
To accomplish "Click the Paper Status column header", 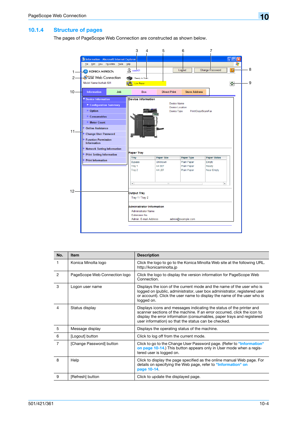I will (x=216, y=158).
